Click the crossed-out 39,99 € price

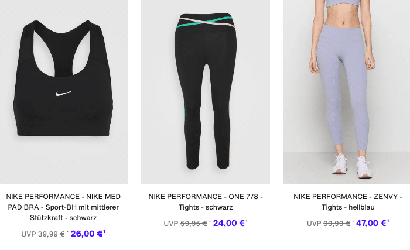point(52,234)
